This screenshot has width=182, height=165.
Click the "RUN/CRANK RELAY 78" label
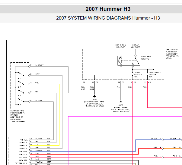pos(146,58)
